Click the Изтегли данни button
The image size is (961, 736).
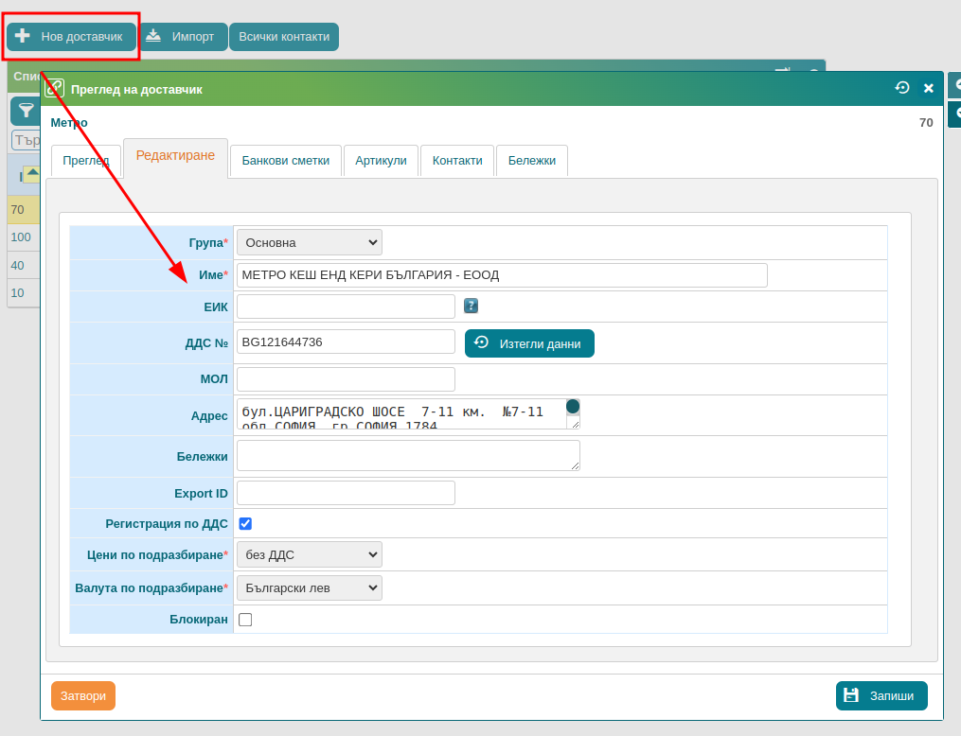click(x=529, y=343)
